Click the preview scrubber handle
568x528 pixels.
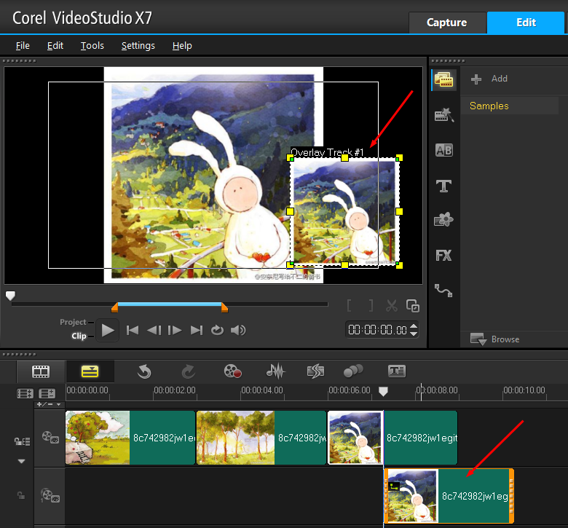(10, 296)
